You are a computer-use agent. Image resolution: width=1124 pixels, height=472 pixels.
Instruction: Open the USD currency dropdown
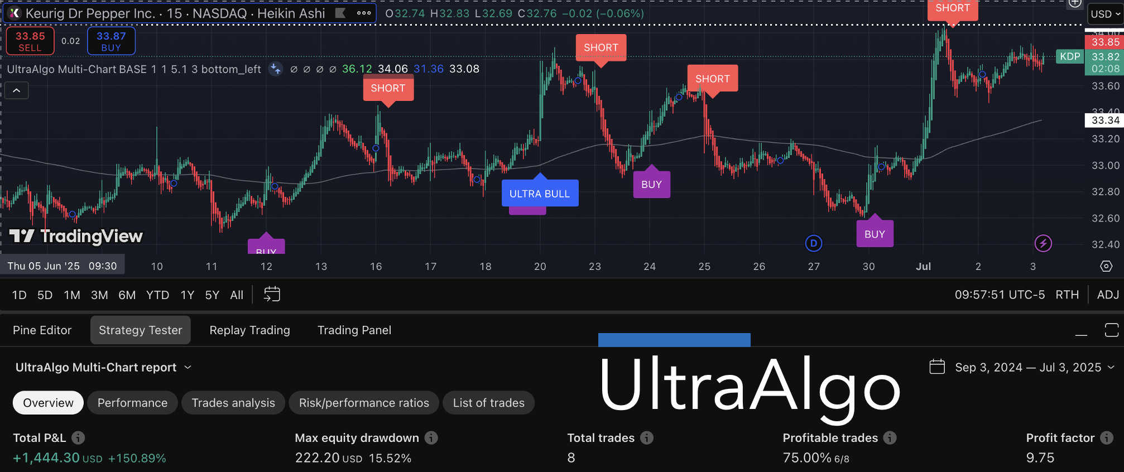pyautogui.click(x=1105, y=15)
